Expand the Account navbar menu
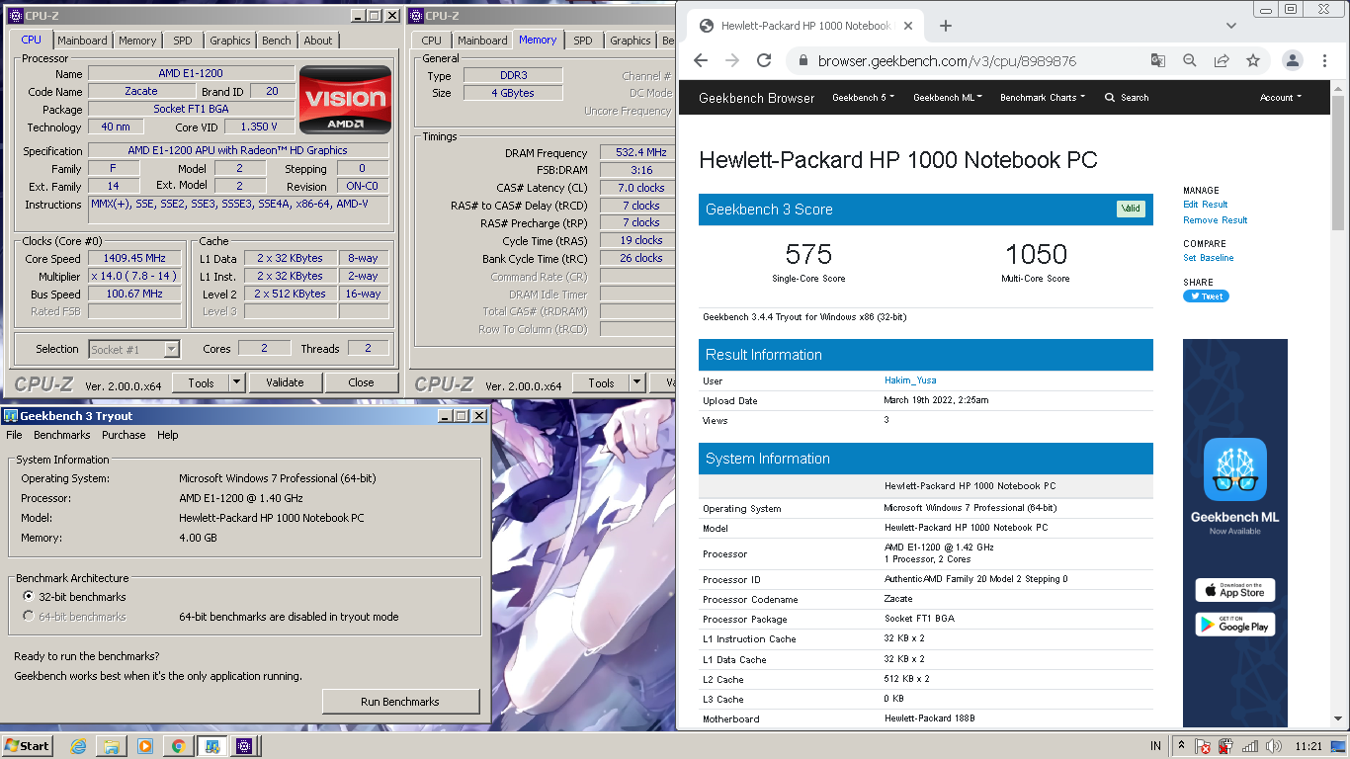This screenshot has width=1350, height=759. coord(1281,98)
